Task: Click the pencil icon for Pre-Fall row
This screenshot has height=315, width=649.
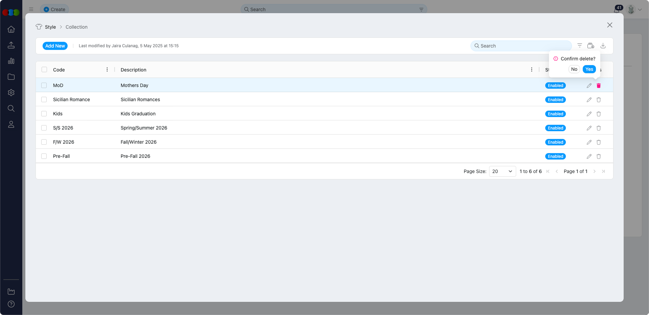Action: coord(589,156)
